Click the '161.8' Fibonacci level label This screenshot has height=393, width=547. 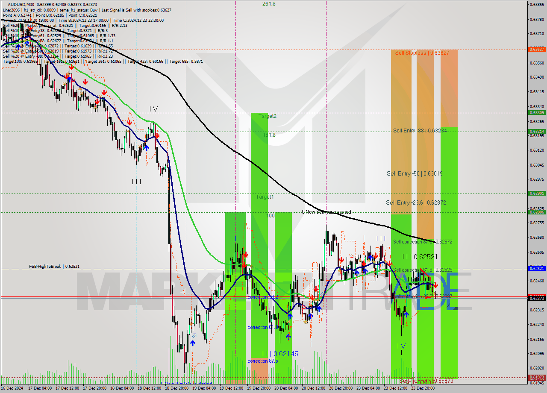pyautogui.click(x=269, y=135)
